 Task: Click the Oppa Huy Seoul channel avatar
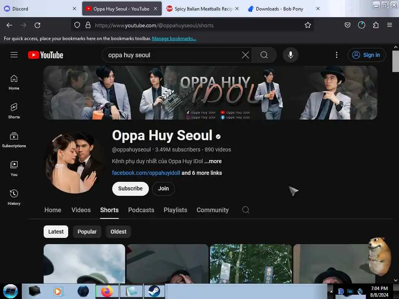74,163
